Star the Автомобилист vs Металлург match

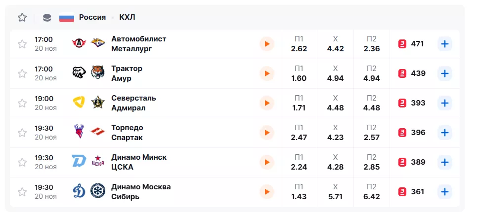22,44
